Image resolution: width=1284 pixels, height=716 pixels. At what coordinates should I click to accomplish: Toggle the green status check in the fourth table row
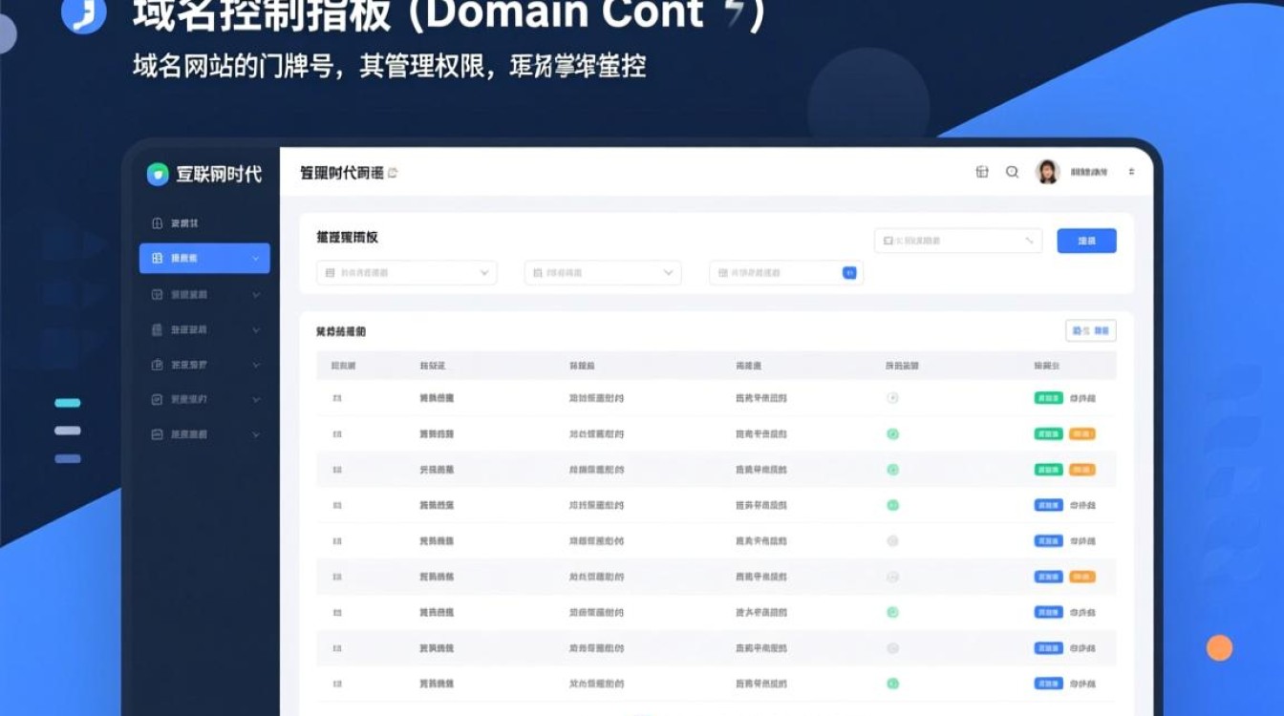point(893,505)
